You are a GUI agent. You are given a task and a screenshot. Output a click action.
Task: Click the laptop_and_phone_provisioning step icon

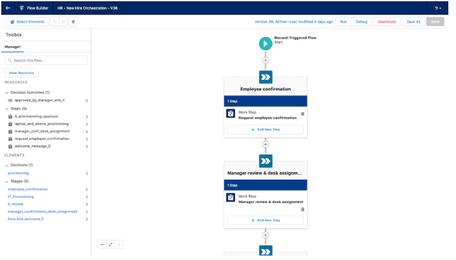(x=10, y=124)
